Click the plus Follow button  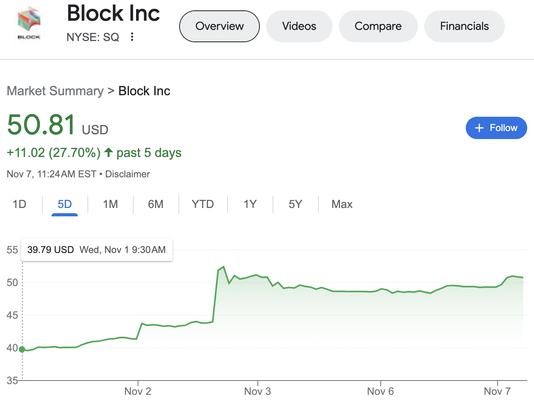pos(496,128)
